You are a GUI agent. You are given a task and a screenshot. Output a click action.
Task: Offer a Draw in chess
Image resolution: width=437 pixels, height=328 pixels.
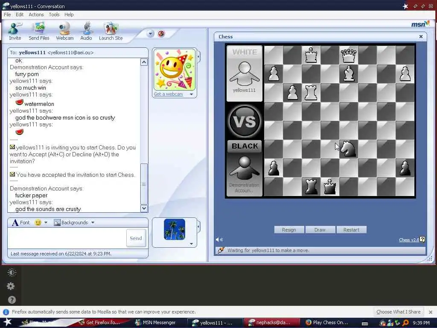(x=320, y=229)
